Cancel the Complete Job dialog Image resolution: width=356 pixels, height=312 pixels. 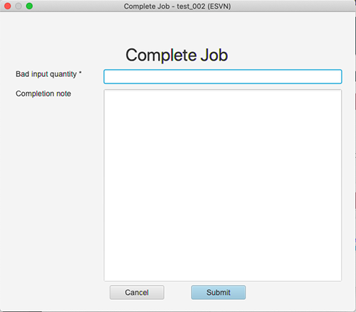[x=137, y=292]
